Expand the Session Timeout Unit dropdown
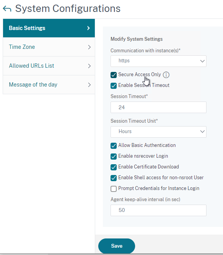The width and height of the screenshot is (223, 255). (x=159, y=132)
